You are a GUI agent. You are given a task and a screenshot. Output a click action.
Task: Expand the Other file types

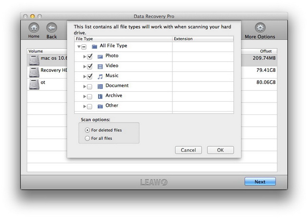point(85,106)
